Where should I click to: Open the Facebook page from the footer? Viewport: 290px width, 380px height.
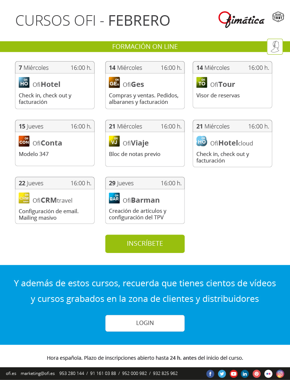click(x=210, y=374)
